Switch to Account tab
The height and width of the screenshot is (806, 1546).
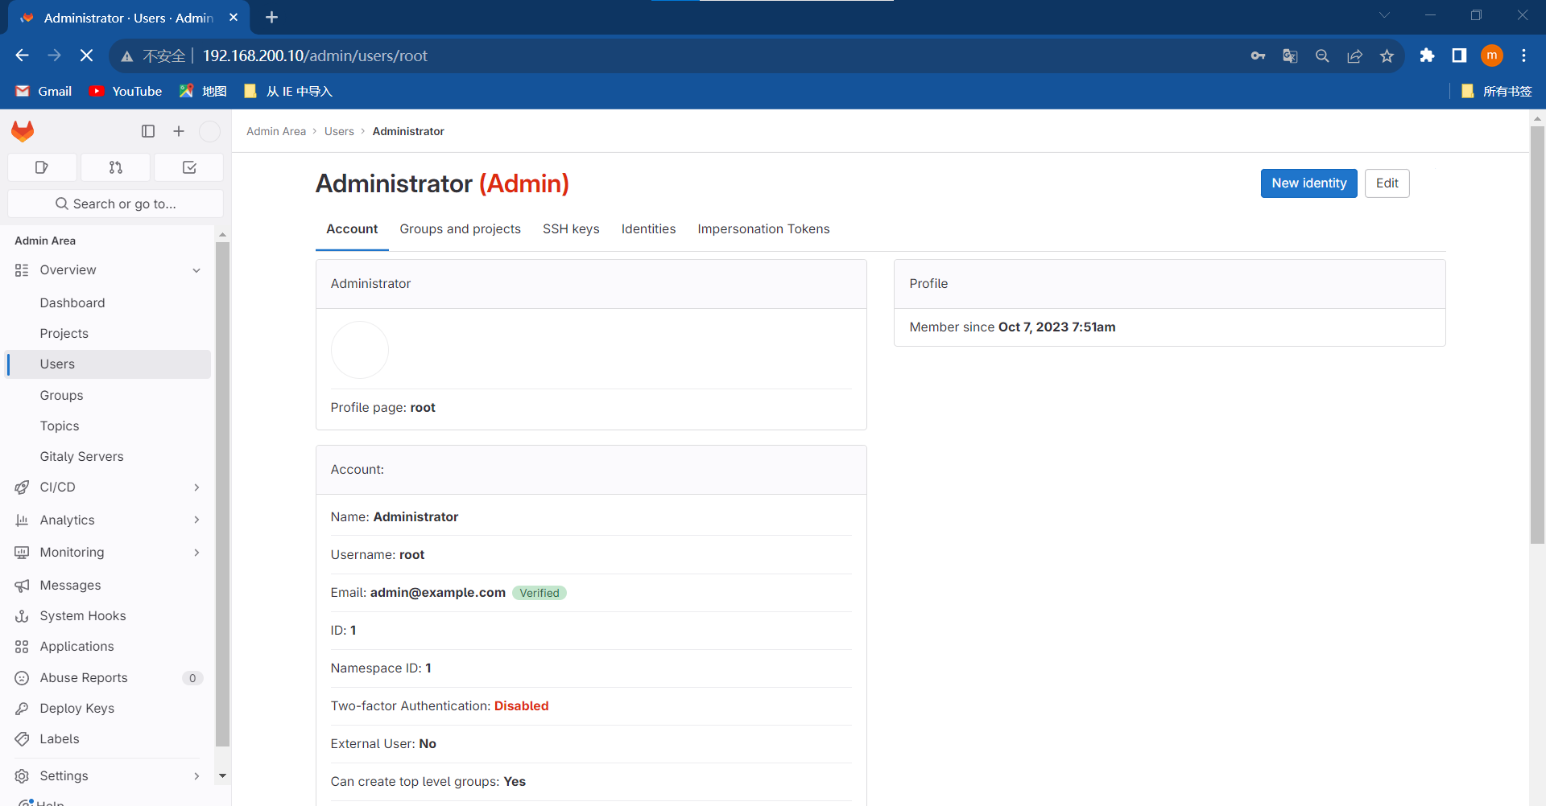coord(352,229)
